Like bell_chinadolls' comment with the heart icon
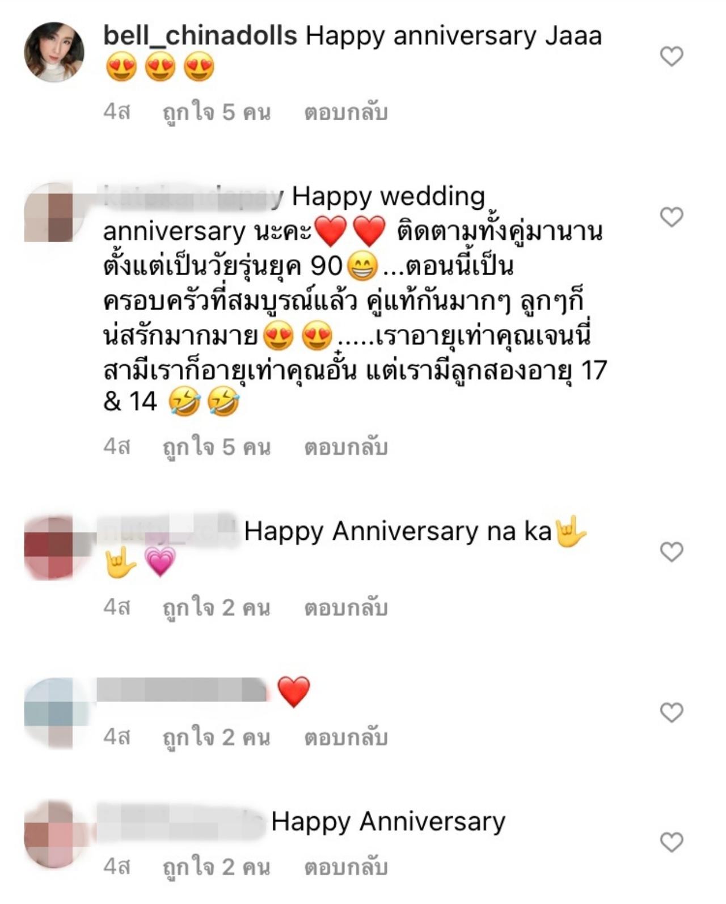Image resolution: width=726 pixels, height=904 pixels. click(x=672, y=56)
